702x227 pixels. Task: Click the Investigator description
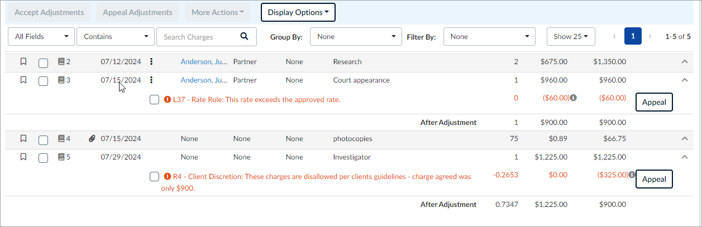pos(352,157)
